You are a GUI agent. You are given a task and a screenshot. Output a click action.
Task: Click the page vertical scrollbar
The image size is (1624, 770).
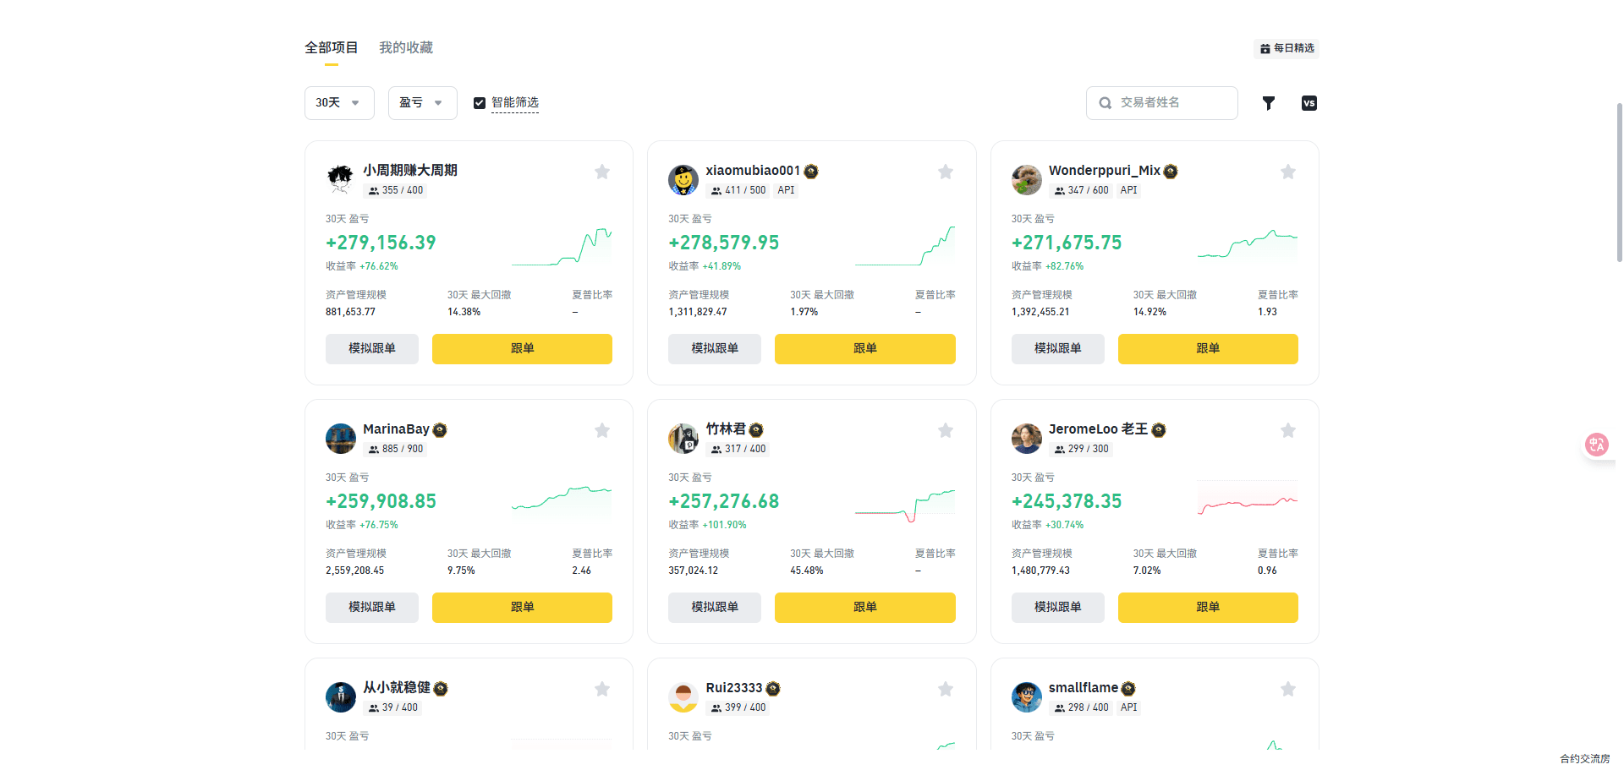point(1619,182)
